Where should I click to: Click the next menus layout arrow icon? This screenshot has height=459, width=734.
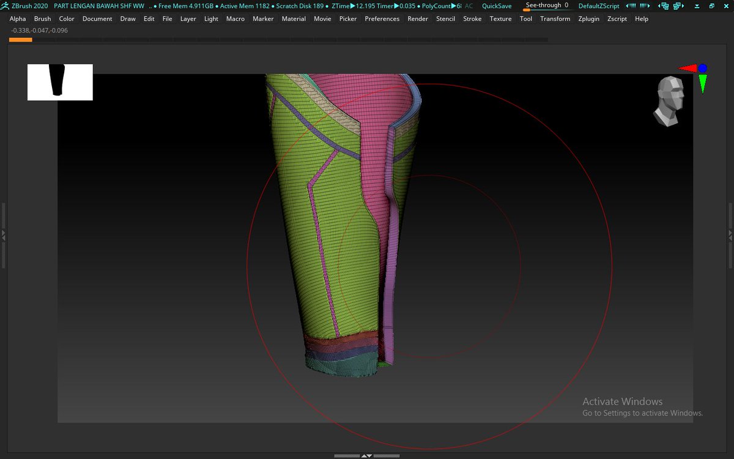[x=645, y=6]
